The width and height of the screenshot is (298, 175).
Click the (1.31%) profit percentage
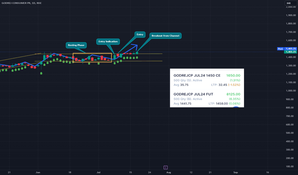(235, 80)
